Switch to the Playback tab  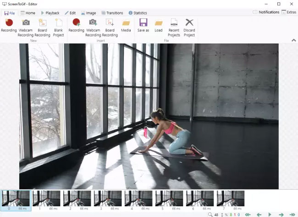pyautogui.click(x=50, y=13)
